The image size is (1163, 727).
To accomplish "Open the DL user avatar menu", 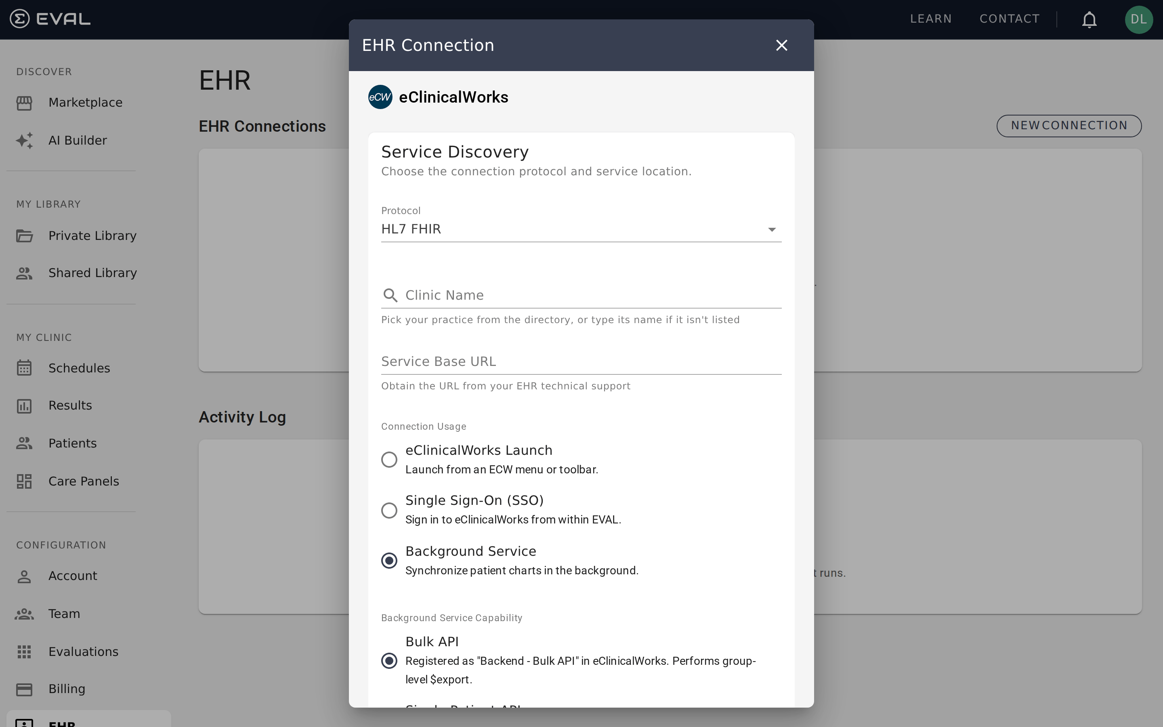I will pos(1138,19).
